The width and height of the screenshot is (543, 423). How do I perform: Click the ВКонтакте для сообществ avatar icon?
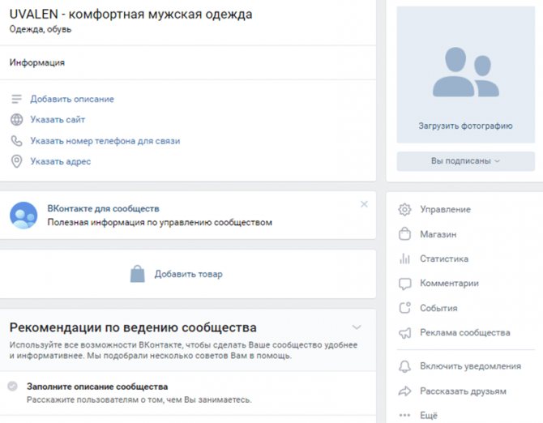24,216
